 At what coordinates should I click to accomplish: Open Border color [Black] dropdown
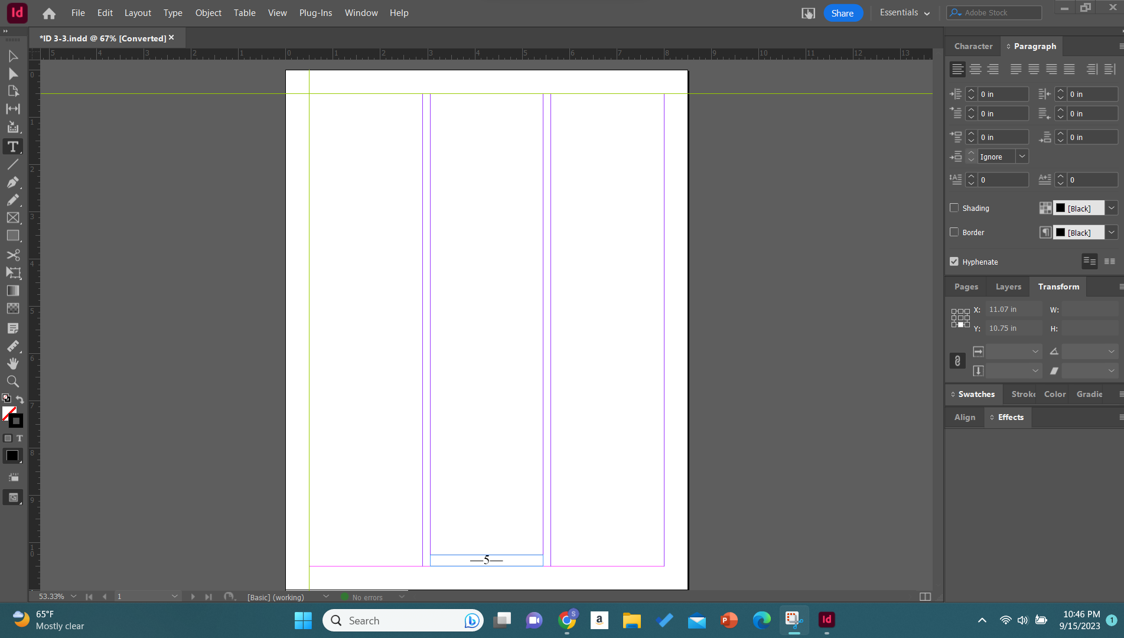(1111, 232)
